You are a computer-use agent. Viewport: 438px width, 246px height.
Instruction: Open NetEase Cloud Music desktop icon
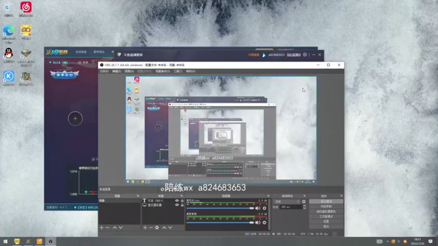(x=26, y=9)
